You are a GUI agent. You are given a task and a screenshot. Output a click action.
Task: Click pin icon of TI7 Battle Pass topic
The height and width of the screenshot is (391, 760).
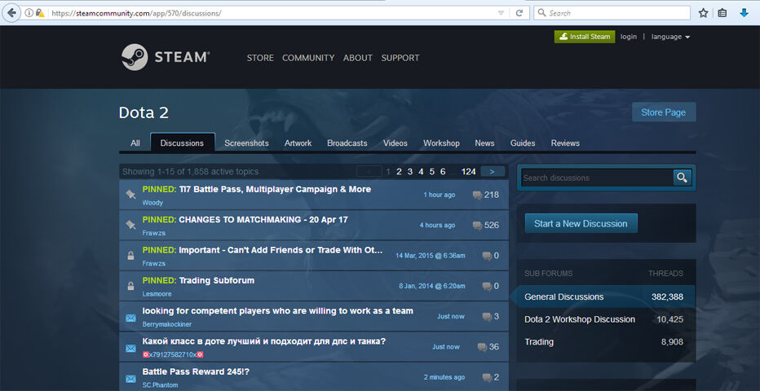pyautogui.click(x=130, y=195)
